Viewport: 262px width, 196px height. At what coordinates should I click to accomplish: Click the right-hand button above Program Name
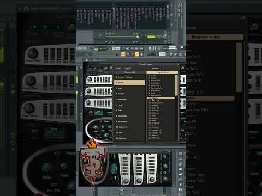click(x=155, y=68)
